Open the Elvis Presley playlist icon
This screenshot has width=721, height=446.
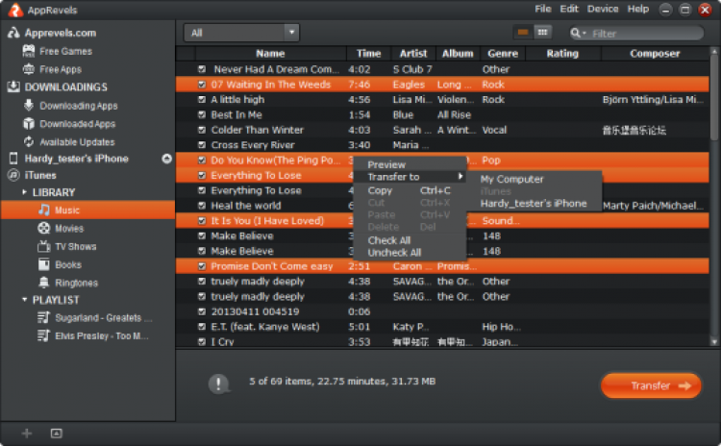(43, 335)
